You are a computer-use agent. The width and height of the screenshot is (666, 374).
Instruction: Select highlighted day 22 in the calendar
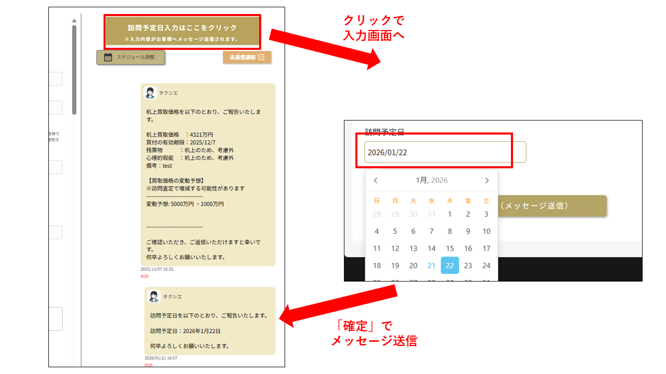point(450,265)
